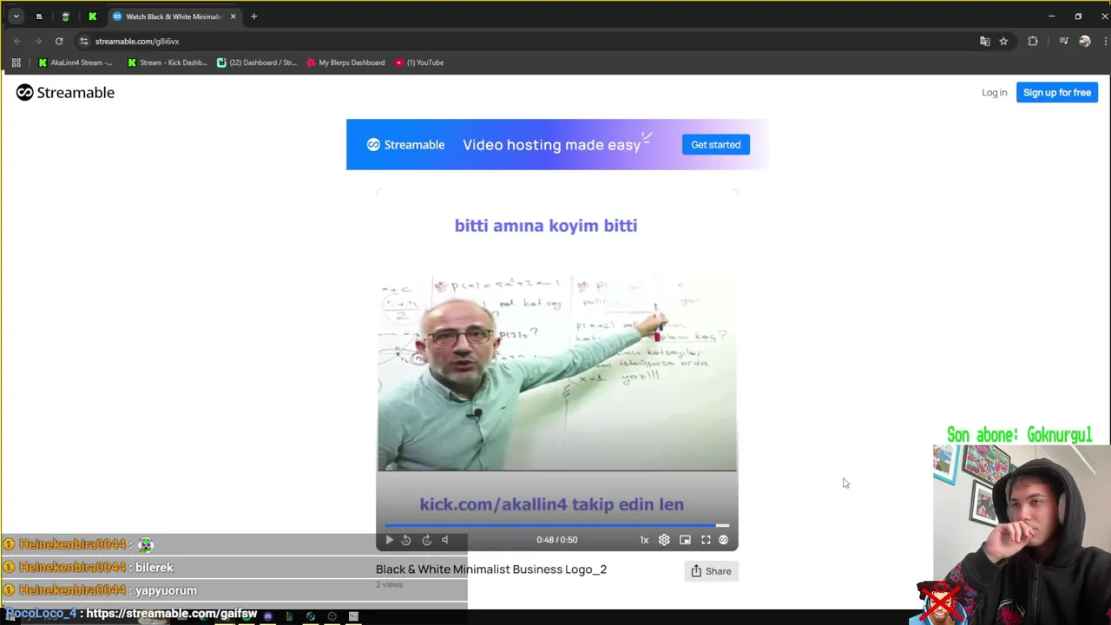1111x625 pixels.
Task: Switch to the first pinned tab
Action: (39, 16)
